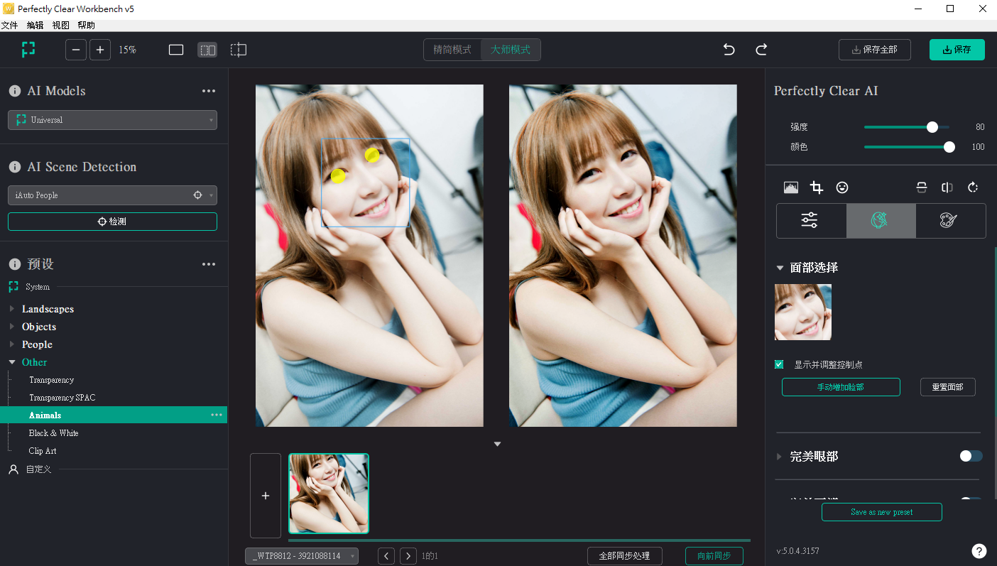Expand the People preset group

coord(11,344)
